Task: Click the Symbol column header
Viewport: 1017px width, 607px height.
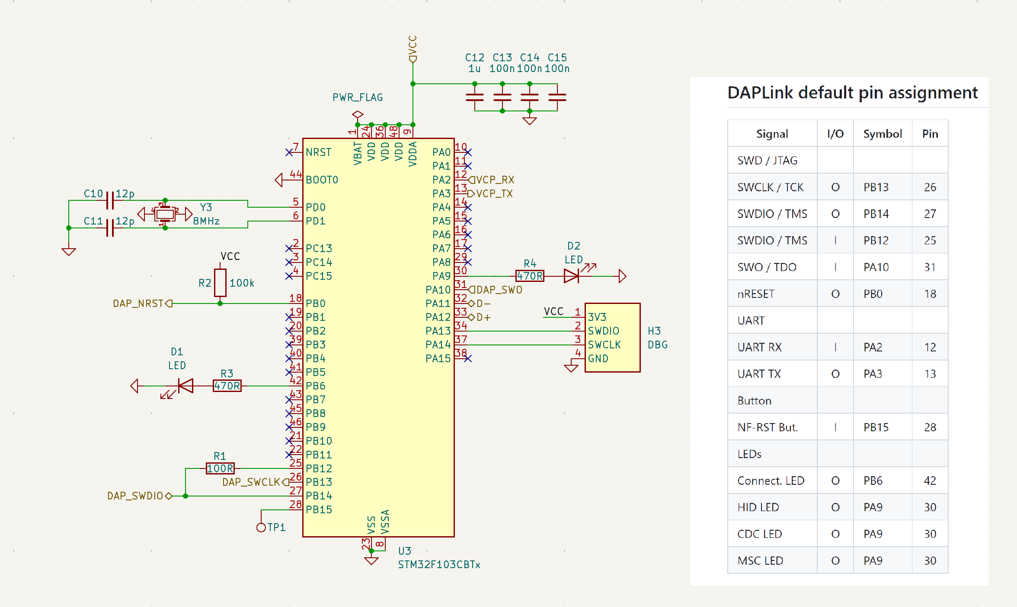Action: [x=883, y=134]
